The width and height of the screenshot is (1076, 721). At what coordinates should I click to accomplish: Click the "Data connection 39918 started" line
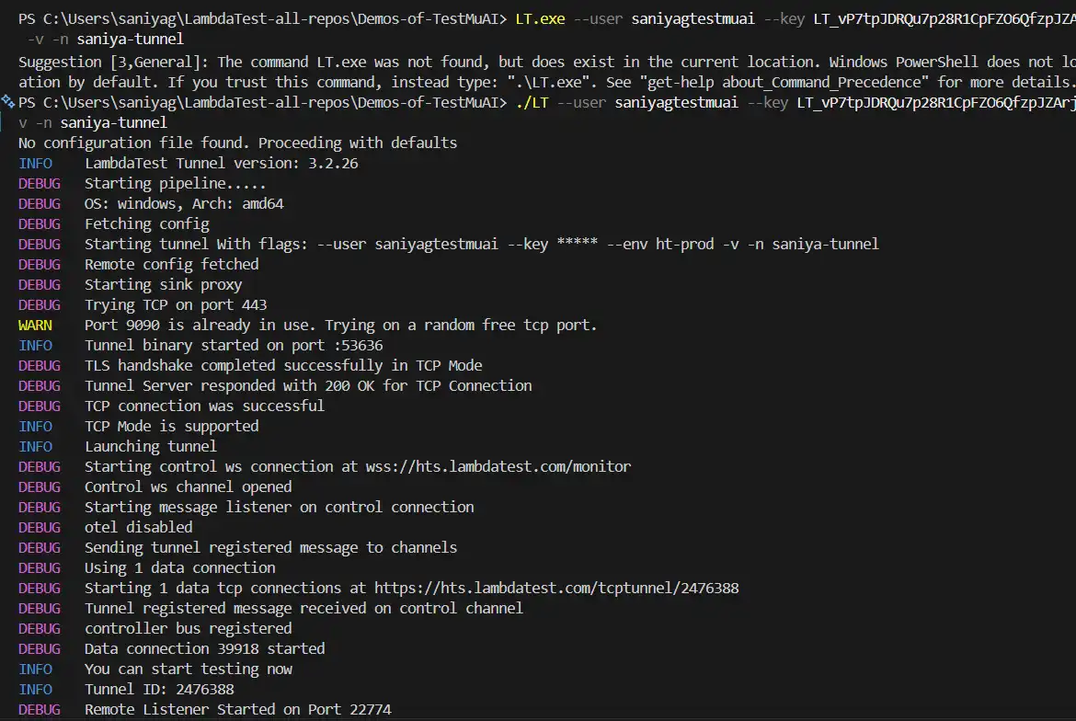click(204, 648)
